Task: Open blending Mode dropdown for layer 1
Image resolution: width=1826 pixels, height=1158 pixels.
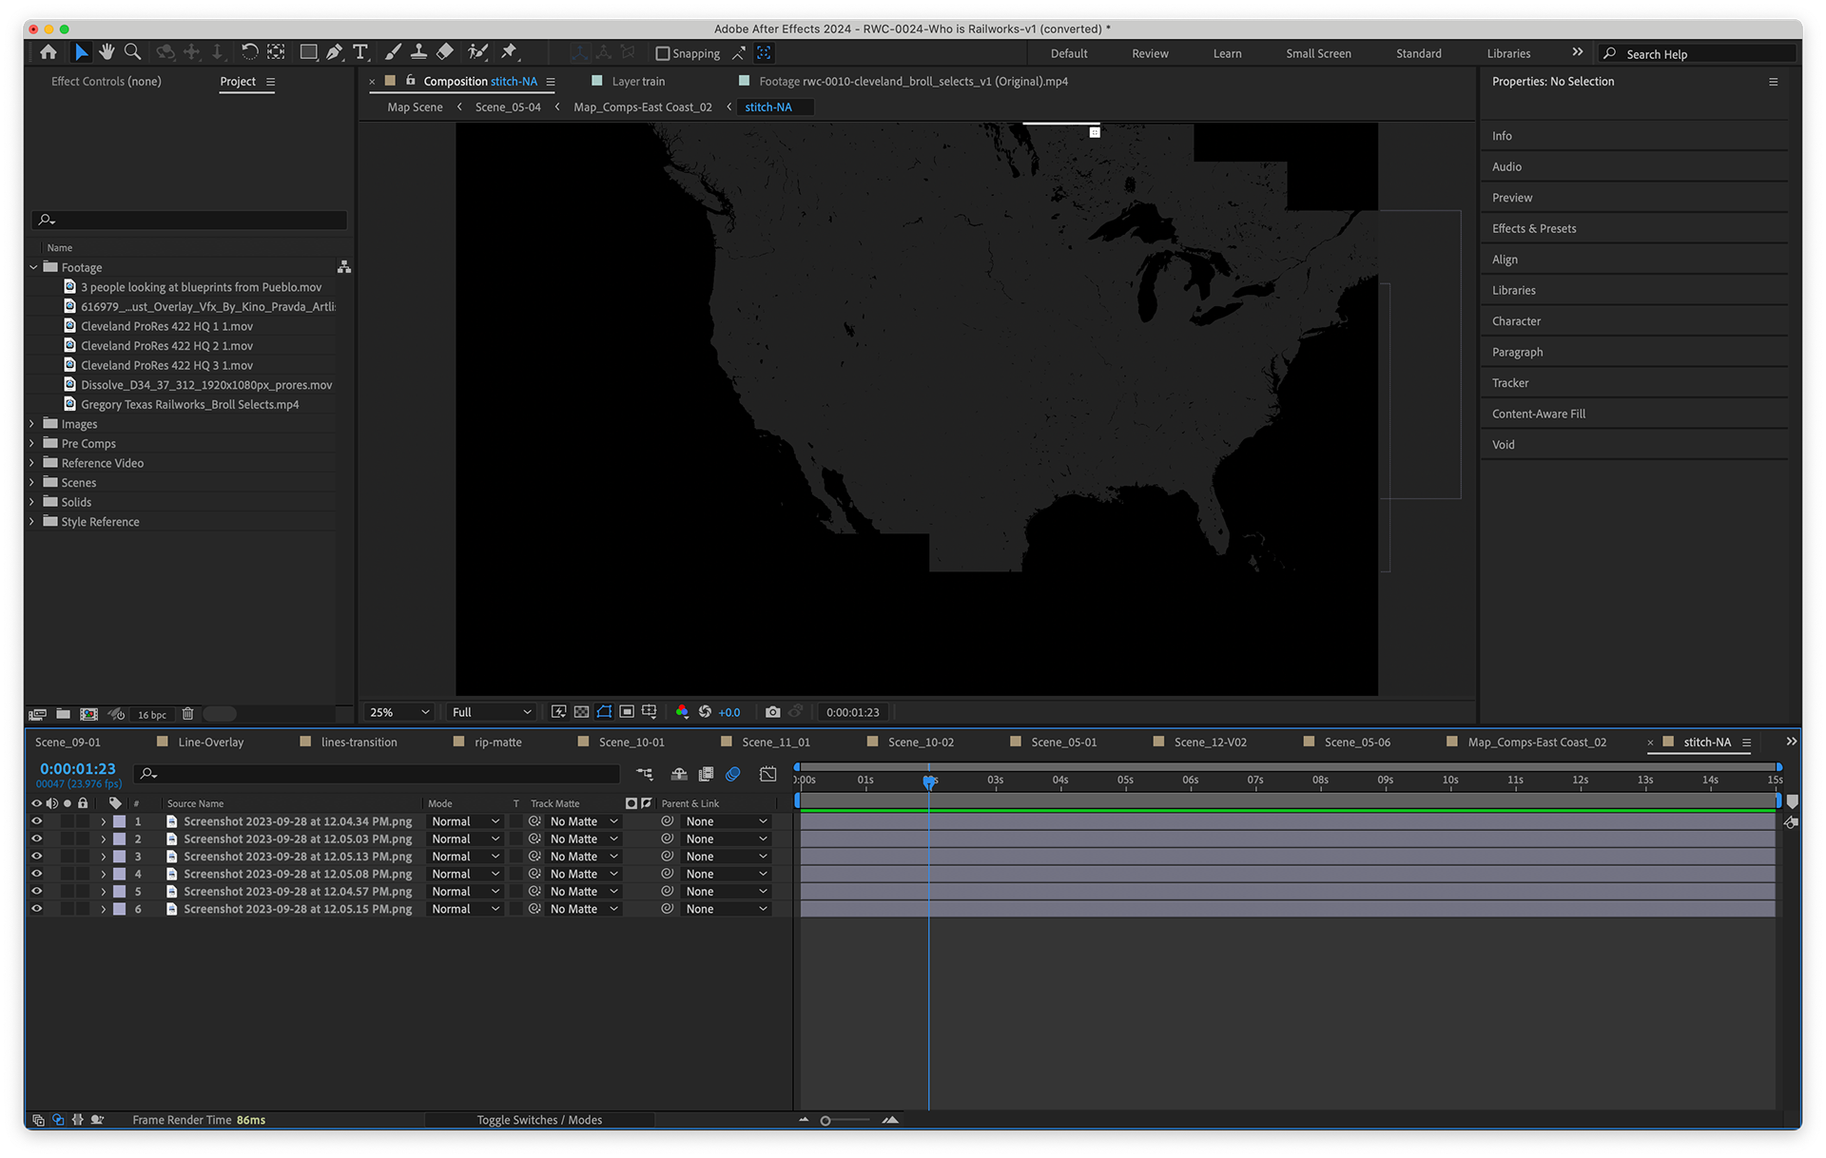Action: coord(465,821)
